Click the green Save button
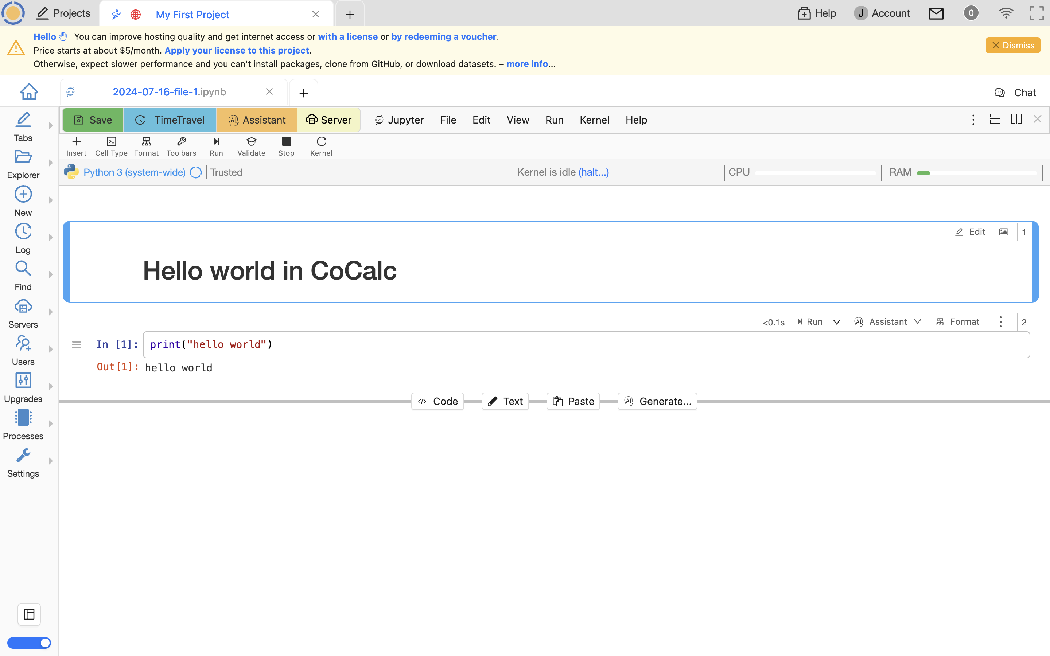Viewport: 1050px width, 656px height. (x=93, y=120)
